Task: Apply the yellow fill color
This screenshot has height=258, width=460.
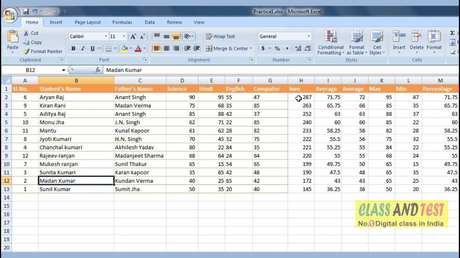Action: click(124, 48)
